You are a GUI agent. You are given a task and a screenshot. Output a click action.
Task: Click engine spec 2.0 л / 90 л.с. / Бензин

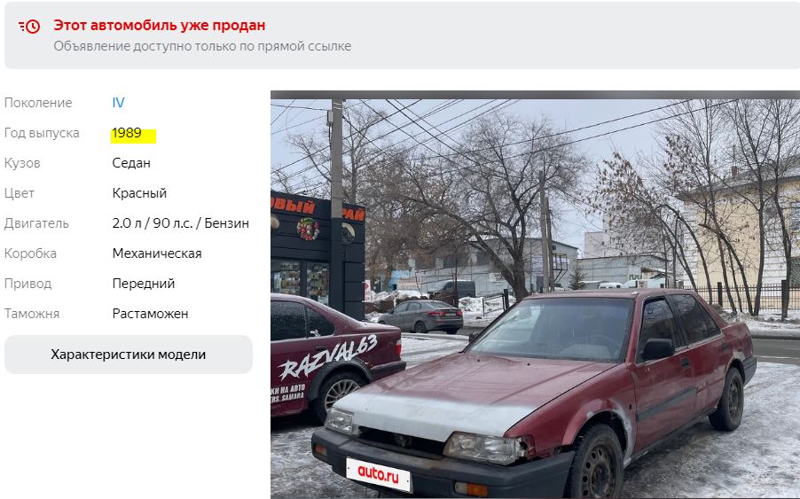181,223
